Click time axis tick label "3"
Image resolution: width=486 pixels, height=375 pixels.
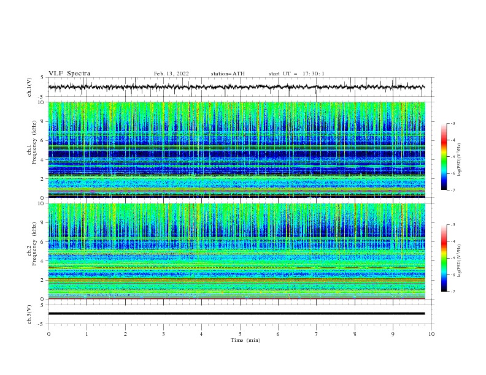click(x=163, y=334)
